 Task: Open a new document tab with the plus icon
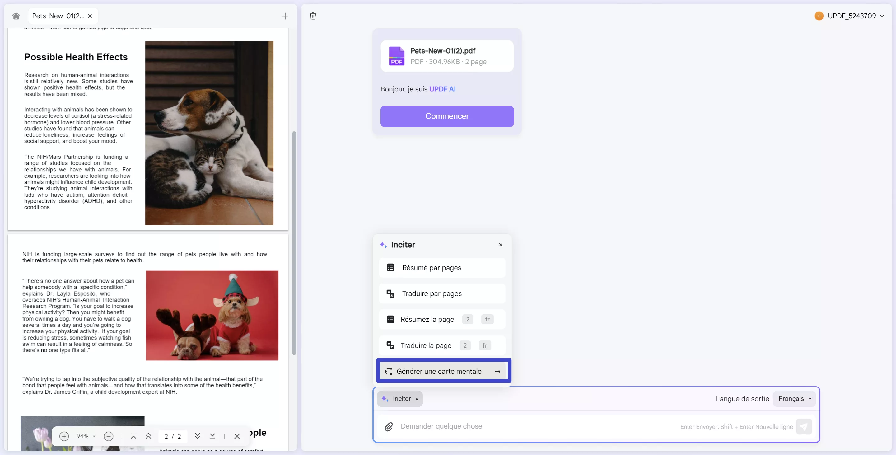[x=285, y=16]
